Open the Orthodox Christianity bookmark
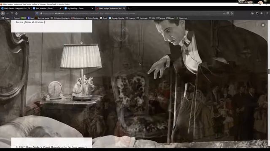 (60, 18)
